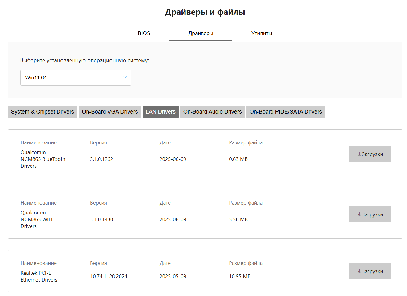The image size is (407, 296).
Task: Click the 5.56 MB file size
Action: 238,219
